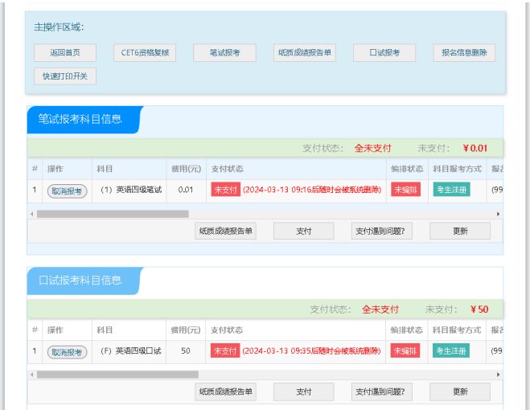Image resolution: width=530 pixels, height=410 pixels.
Task: Click 未支付 badge in the oral exam row
Action: [x=224, y=351]
